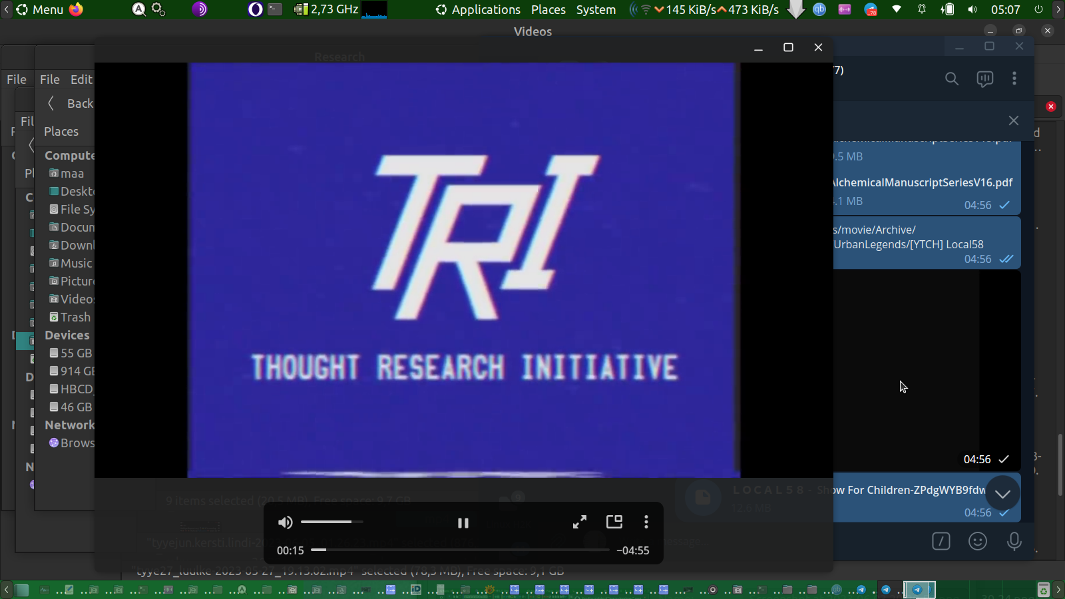Open the power session menu
Viewport: 1065px width, 599px height.
1038,9
